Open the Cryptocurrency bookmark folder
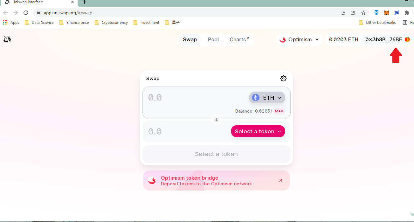This screenshot has width=414, height=222. tap(111, 23)
